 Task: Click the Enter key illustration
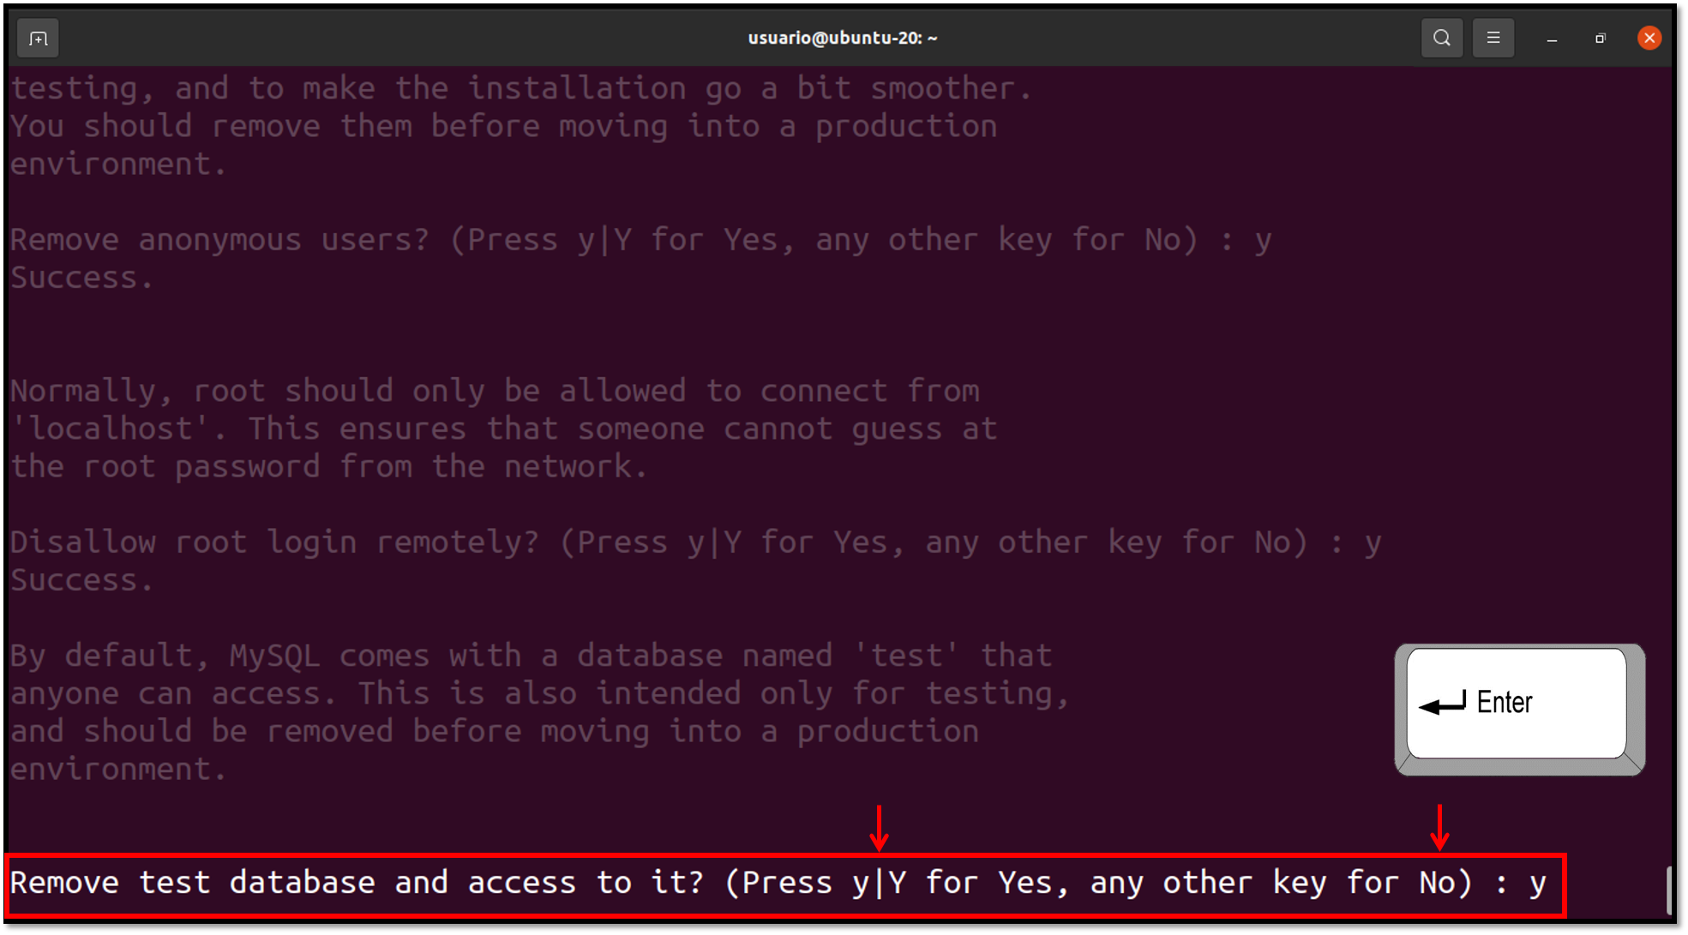coord(1519,709)
